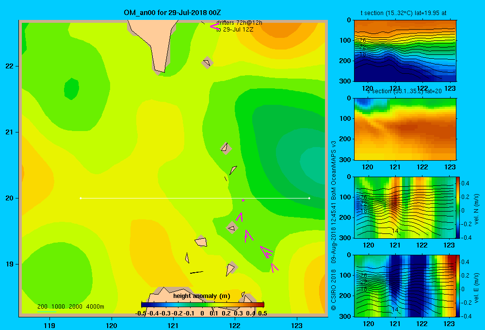Click the -0.5 tick under the height anomaly colorbar

141,313
